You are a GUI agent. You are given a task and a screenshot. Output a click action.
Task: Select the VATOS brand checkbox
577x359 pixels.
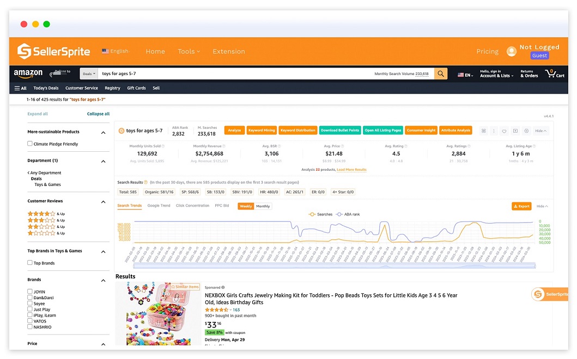[x=30, y=321]
